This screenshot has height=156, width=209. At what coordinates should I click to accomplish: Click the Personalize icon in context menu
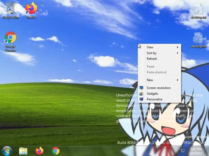coord(141,99)
